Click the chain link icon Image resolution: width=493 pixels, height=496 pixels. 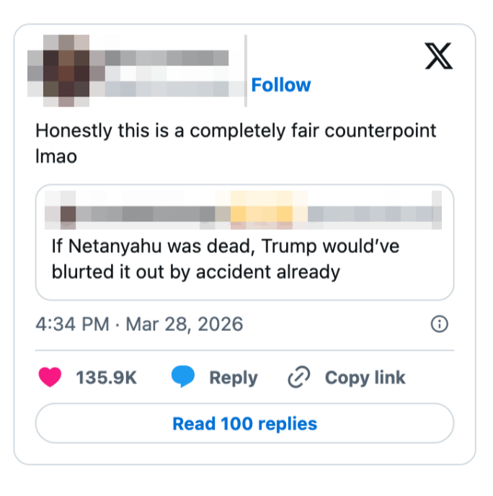pyautogui.click(x=298, y=378)
